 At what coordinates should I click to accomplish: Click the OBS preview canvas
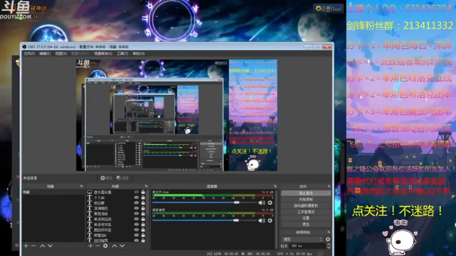tap(177, 115)
